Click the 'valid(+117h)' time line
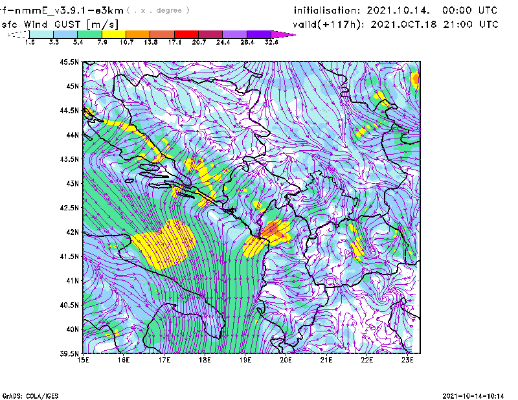Screen dimensions: 518x400 click(x=396, y=25)
